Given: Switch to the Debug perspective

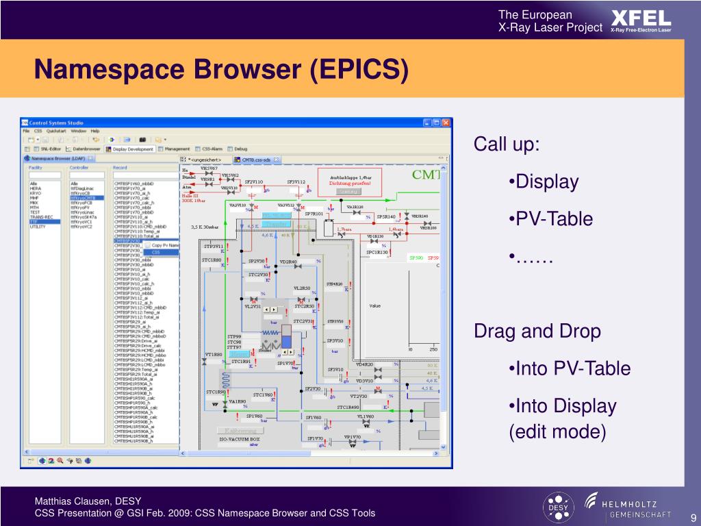Looking at the screenshot, I should click(237, 149).
